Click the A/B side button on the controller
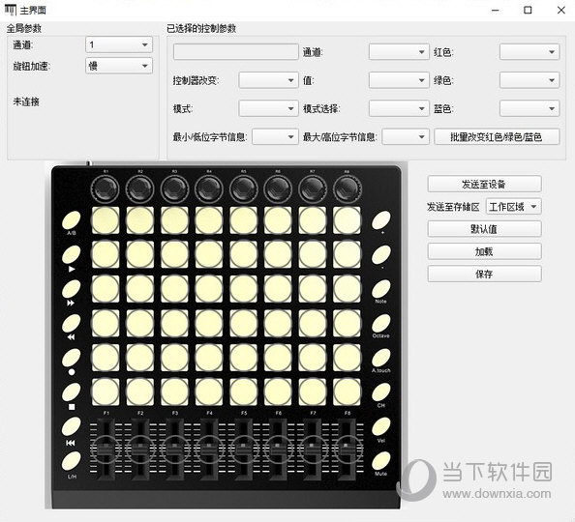 tap(71, 219)
